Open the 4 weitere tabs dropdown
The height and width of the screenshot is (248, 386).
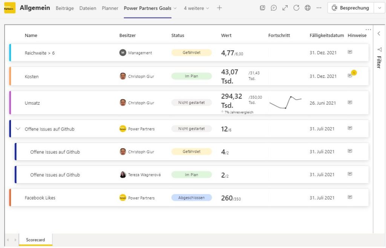(196, 8)
